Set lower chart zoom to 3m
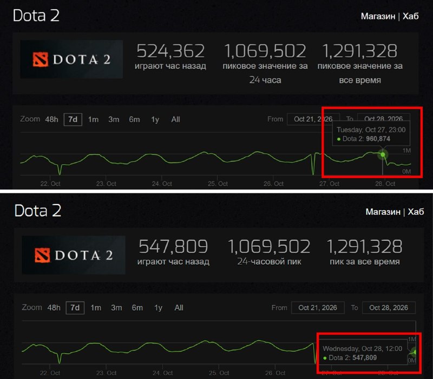 pos(116,308)
